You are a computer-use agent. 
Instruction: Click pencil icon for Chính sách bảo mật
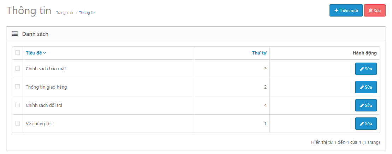[x=362, y=69]
